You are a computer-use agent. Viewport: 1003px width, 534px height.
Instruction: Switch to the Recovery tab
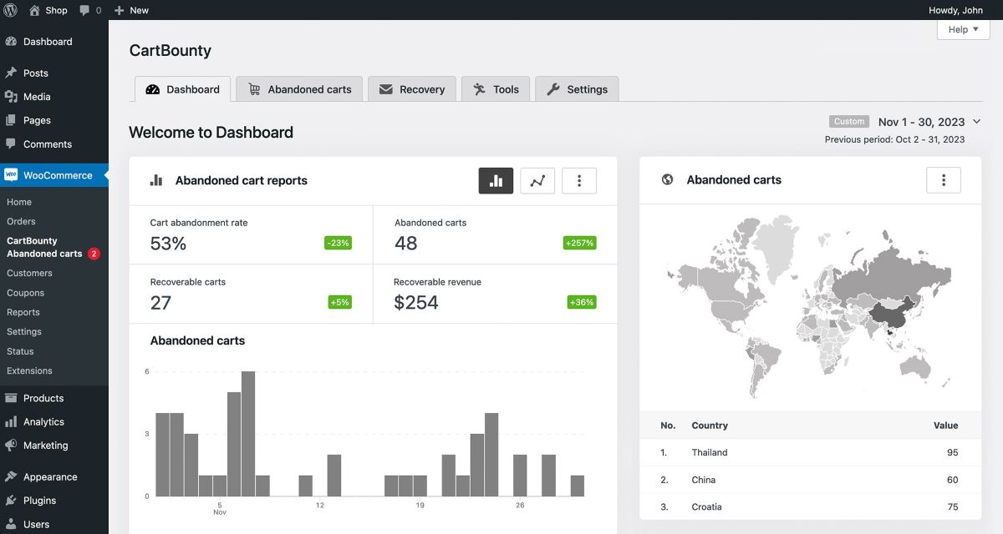[412, 89]
